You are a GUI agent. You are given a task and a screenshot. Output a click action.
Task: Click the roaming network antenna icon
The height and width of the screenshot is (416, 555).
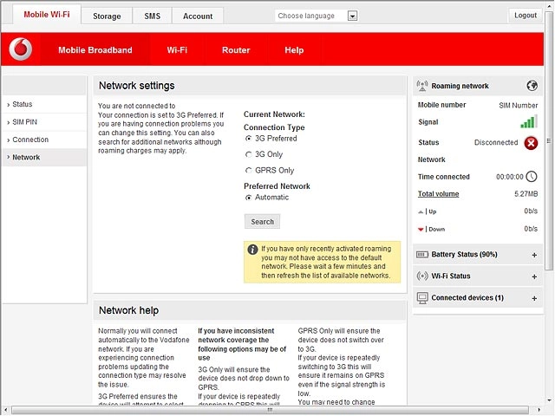(x=422, y=86)
